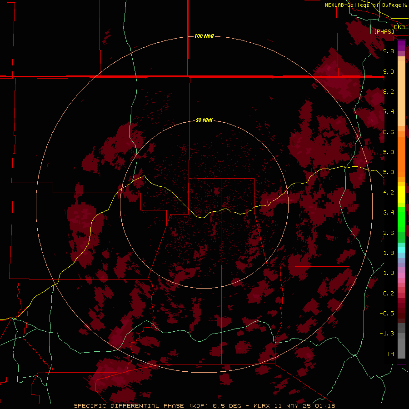Click the 1.8 scale value
Screen dimensions: 409x409
[389, 253]
